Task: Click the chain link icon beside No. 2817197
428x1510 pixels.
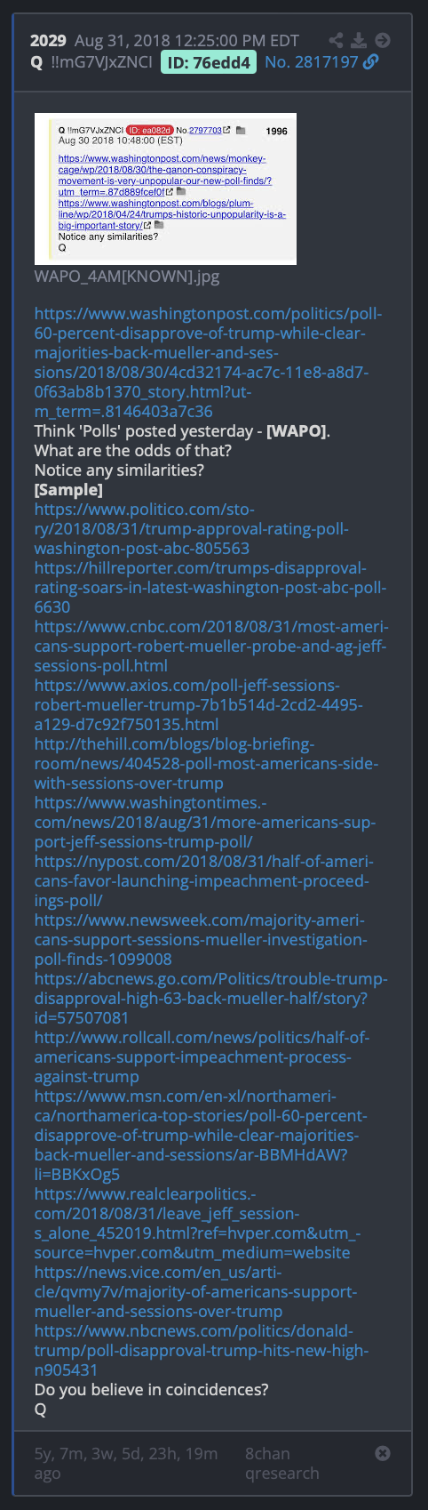Action: tap(371, 61)
